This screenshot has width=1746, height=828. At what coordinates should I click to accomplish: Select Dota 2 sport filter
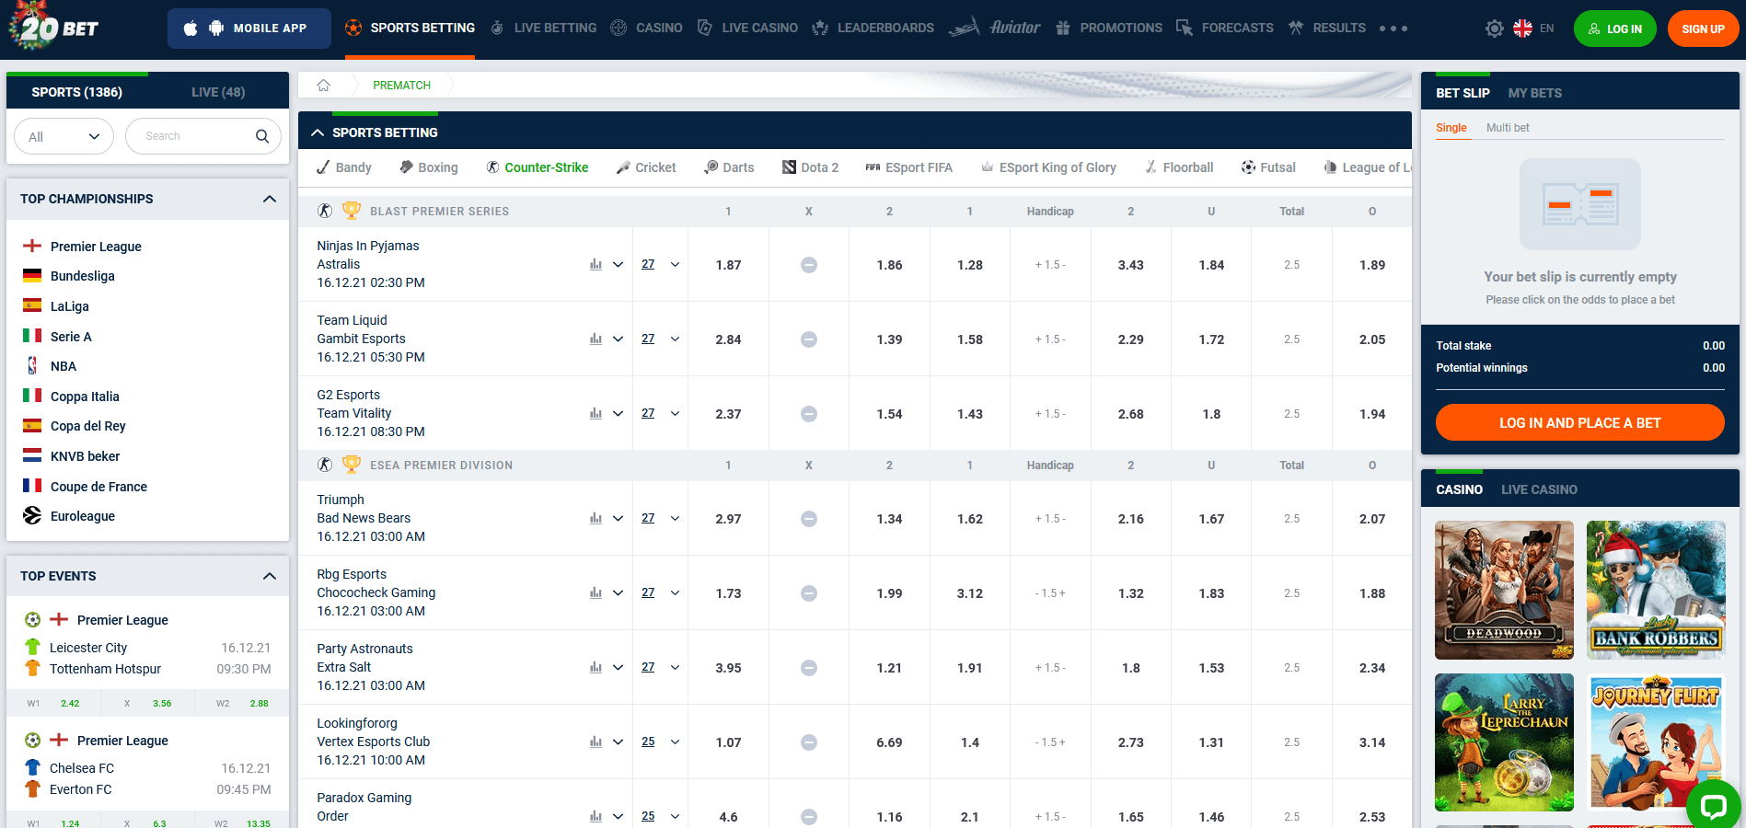[x=810, y=167]
